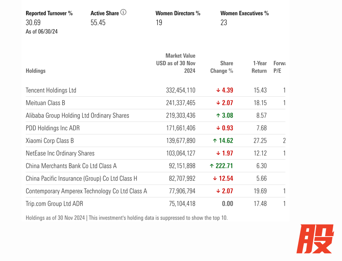Click the Active Share info icon
This screenshot has height=261, width=342.
click(x=123, y=12)
